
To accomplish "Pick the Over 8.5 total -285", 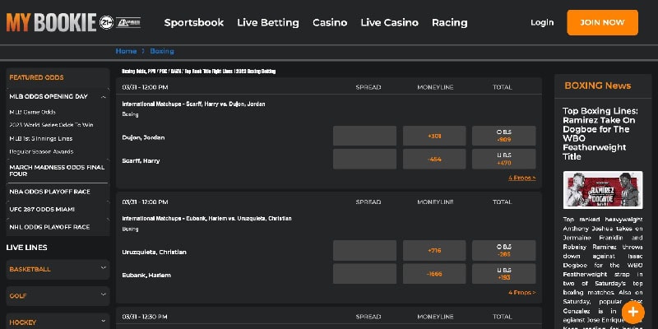I will coord(503,251).
